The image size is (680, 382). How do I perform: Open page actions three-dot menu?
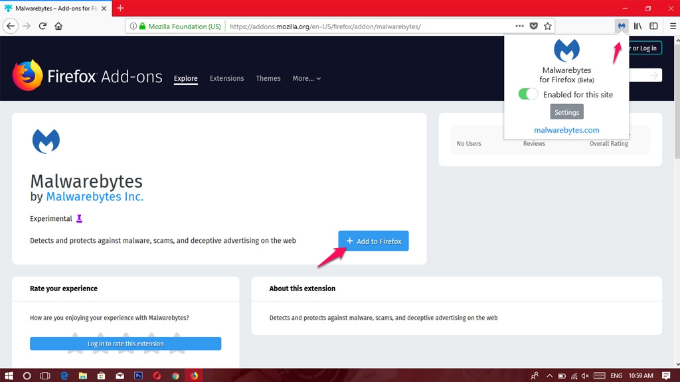tap(519, 26)
